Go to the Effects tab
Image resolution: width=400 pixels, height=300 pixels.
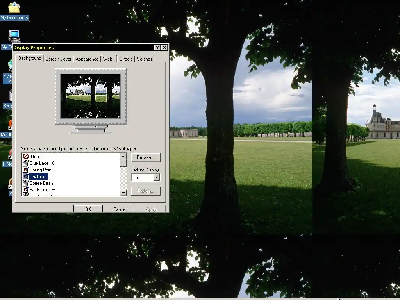(x=126, y=59)
